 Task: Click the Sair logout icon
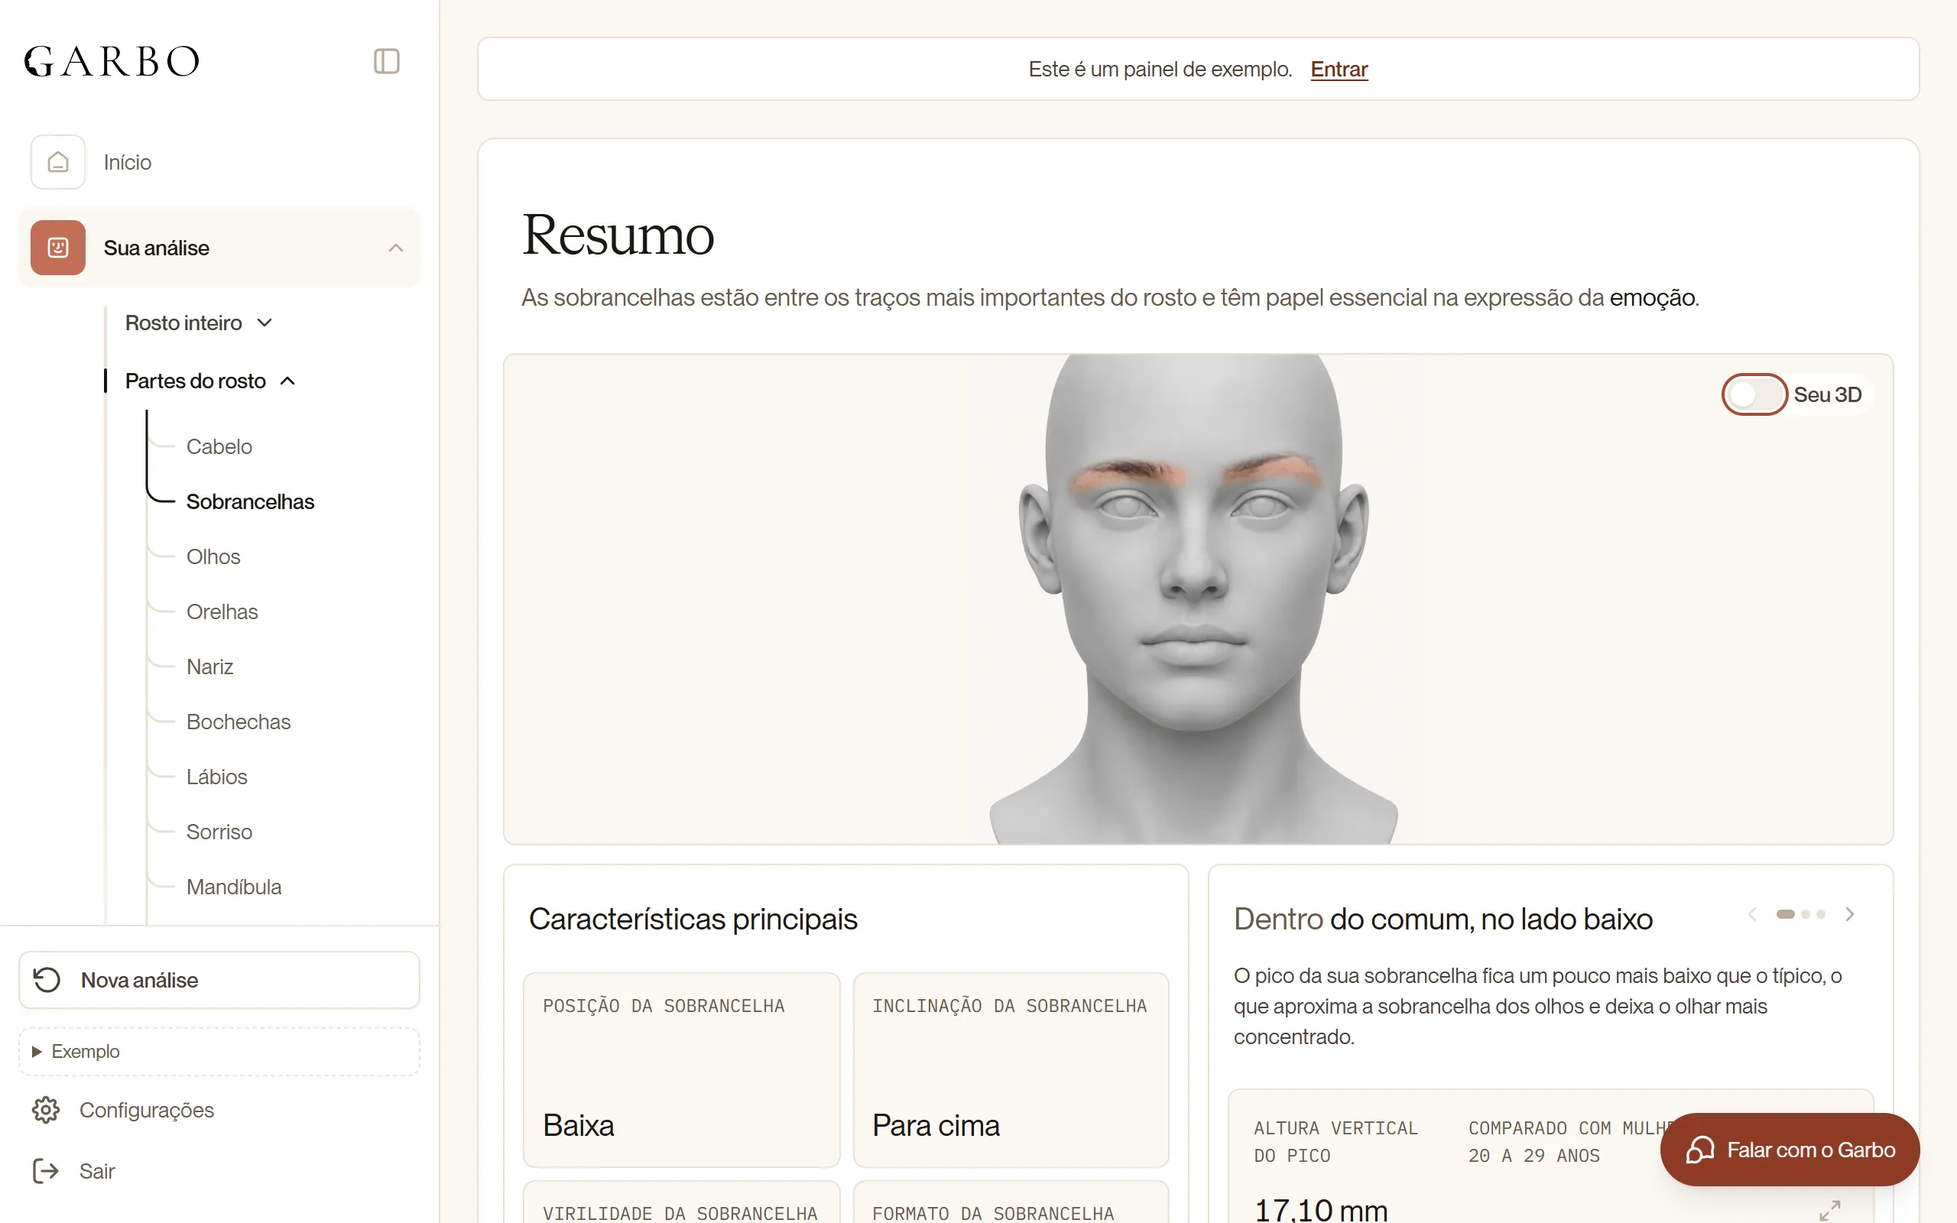(46, 1171)
